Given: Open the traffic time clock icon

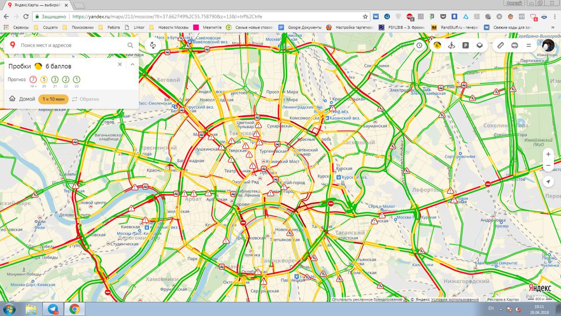Looking at the screenshot, I should coord(419,45).
